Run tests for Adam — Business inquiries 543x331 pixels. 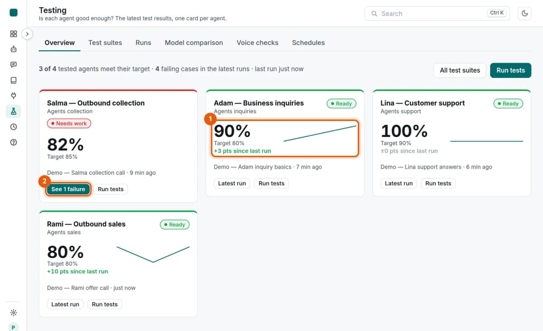[x=271, y=183]
